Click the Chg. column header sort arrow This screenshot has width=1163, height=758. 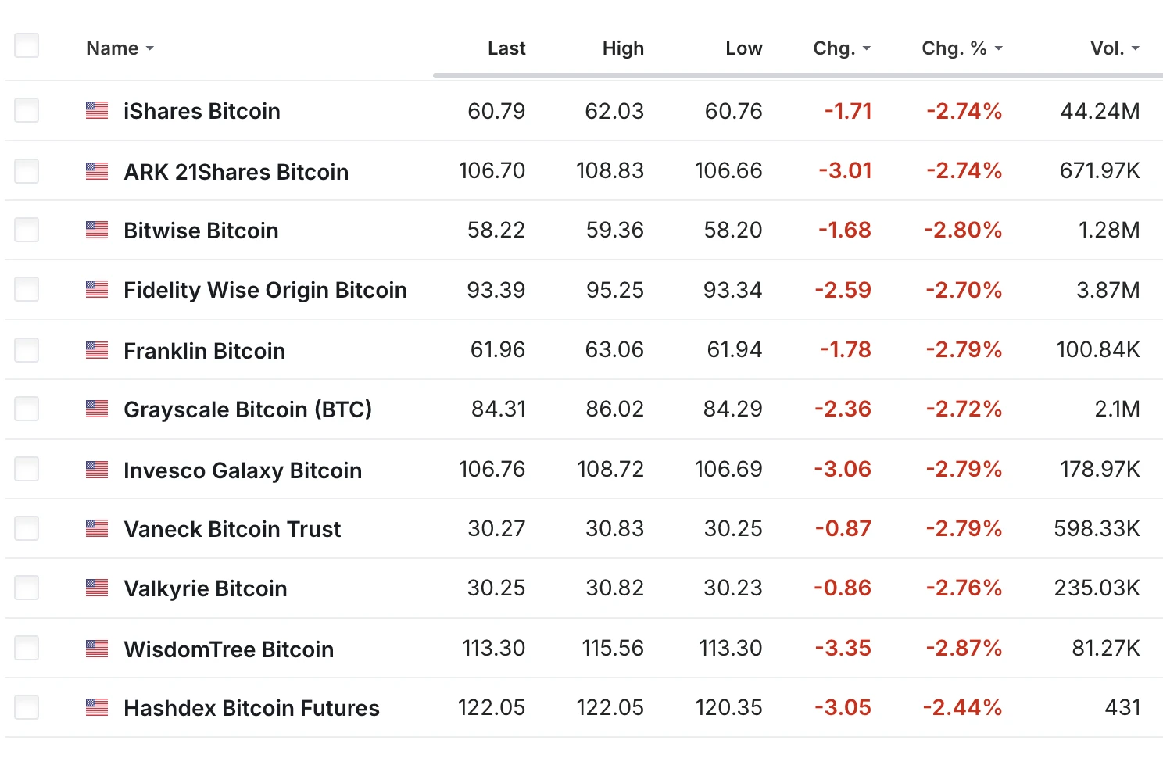pos(866,49)
